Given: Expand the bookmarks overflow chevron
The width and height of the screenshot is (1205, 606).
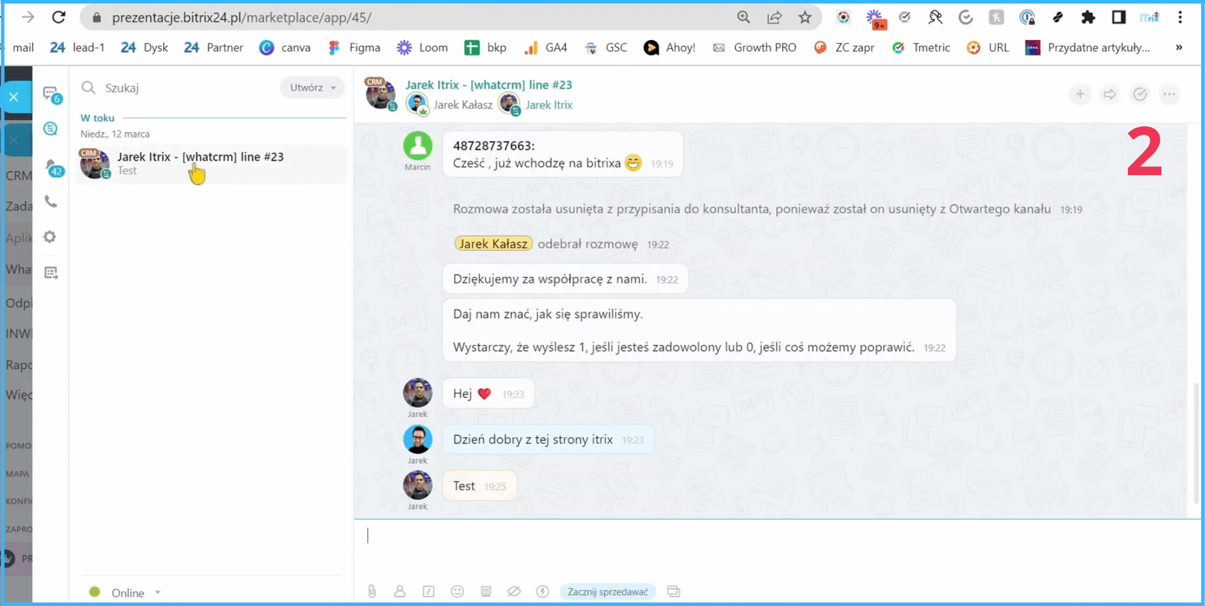Looking at the screenshot, I should click(1179, 48).
